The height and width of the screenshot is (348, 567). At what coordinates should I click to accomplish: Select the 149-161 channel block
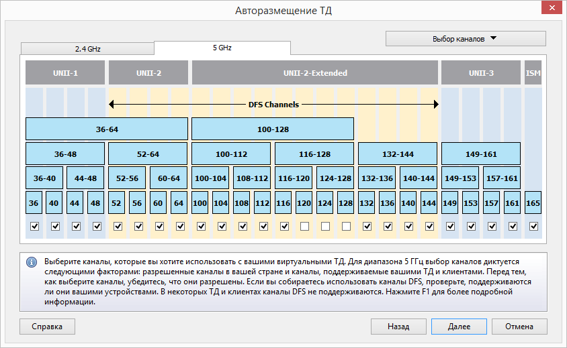click(x=481, y=154)
